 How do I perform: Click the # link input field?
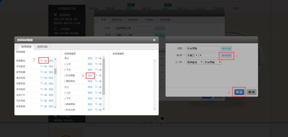209,55
